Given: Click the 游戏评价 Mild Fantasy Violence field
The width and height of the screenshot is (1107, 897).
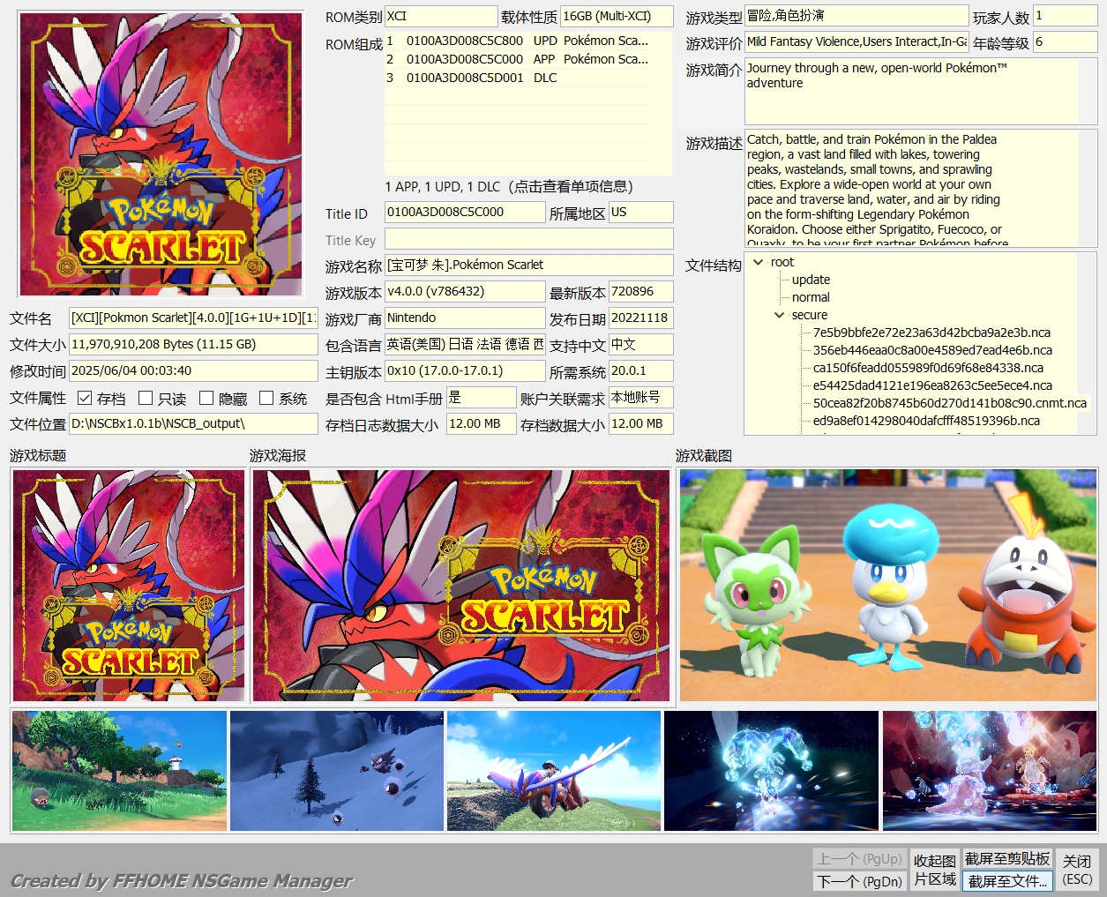Looking at the screenshot, I should pyautogui.click(x=856, y=42).
